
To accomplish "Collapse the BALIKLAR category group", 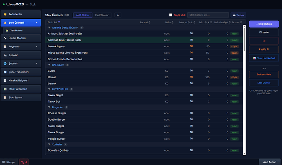I will tap(49, 64).
